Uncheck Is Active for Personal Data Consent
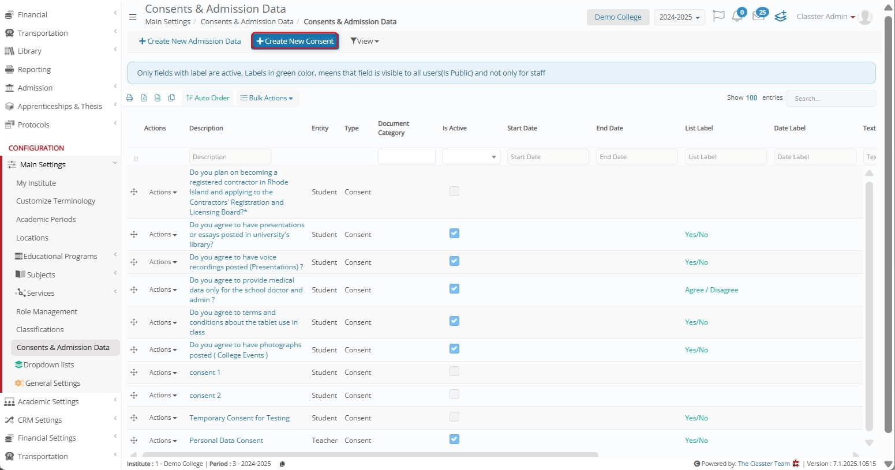 coord(454,439)
